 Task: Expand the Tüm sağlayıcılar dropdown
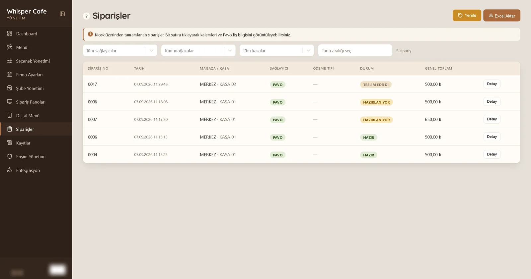(120, 50)
